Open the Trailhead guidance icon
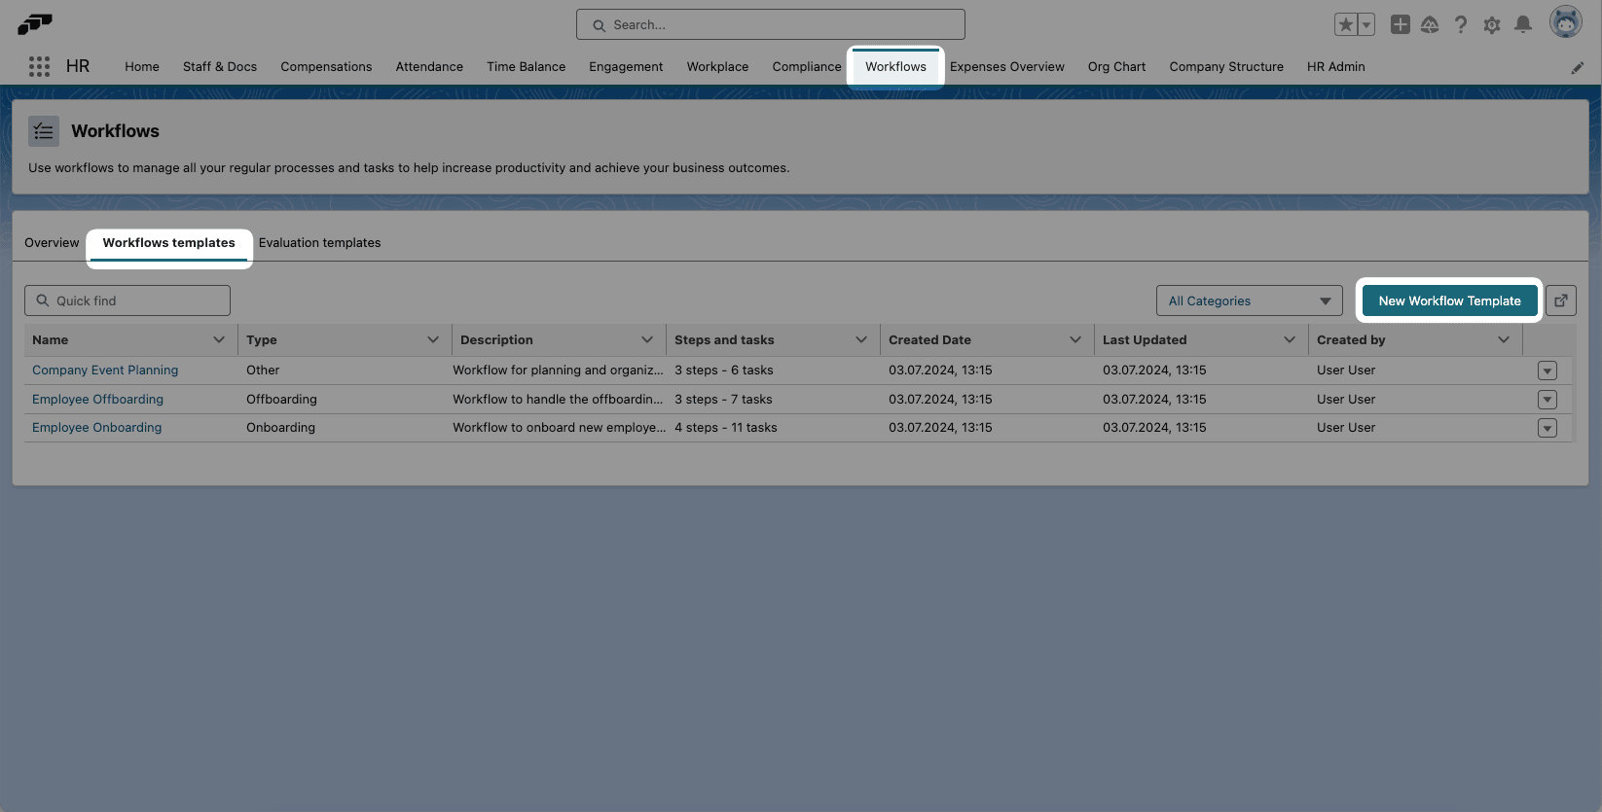The width and height of the screenshot is (1602, 812). pos(1430,25)
